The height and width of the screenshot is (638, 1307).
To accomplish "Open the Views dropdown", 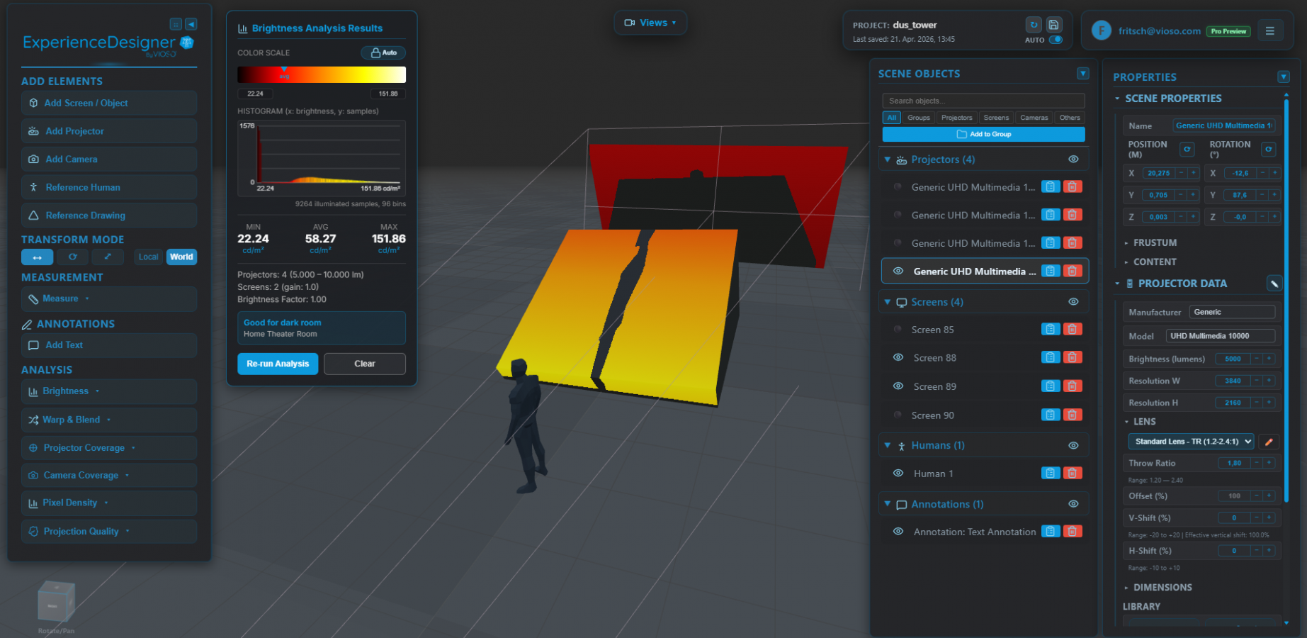I will point(650,22).
